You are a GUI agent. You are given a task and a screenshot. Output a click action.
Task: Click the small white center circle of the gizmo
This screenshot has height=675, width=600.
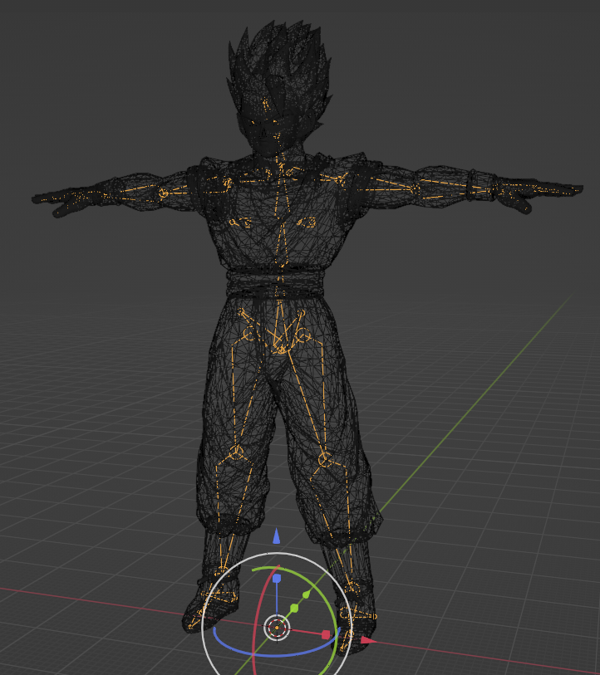click(x=277, y=628)
